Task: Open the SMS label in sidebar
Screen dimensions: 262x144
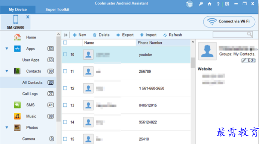Action: [30, 105]
